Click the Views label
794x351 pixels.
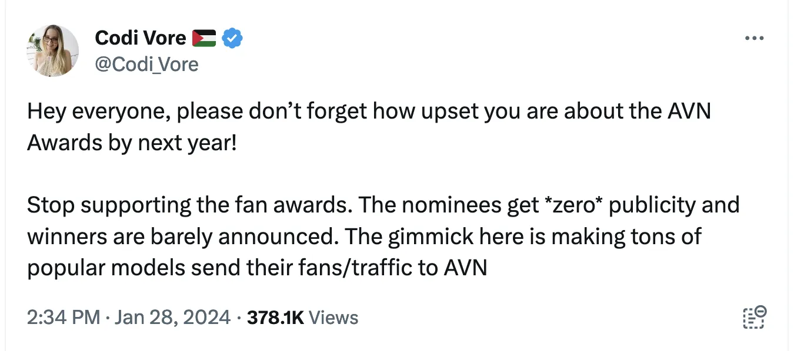point(333,318)
